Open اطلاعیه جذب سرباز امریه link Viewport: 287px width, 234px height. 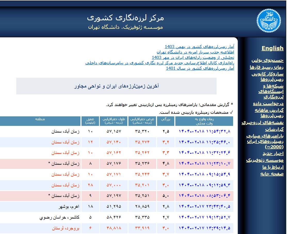(195, 52)
